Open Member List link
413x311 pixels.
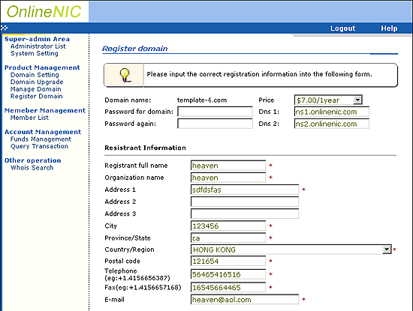tap(29, 118)
